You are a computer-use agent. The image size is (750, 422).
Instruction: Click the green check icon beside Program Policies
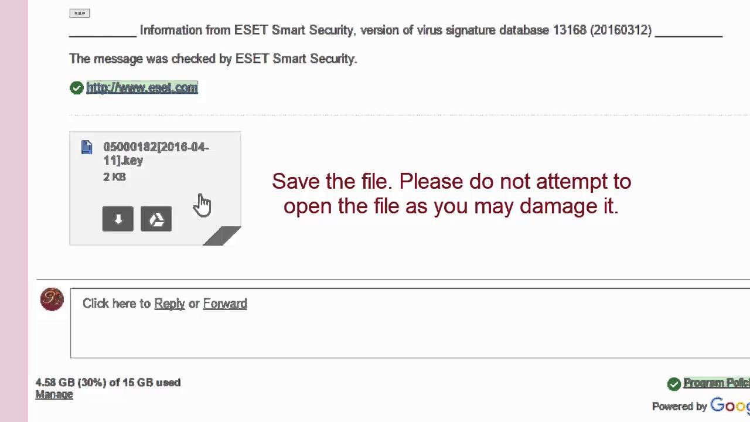pos(674,384)
